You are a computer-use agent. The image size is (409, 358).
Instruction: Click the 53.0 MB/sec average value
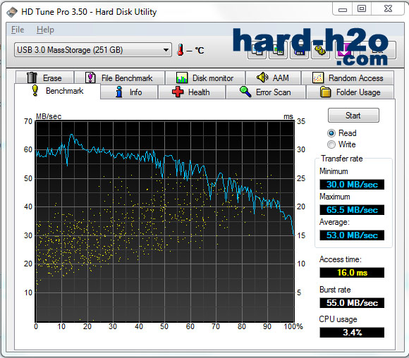(352, 235)
